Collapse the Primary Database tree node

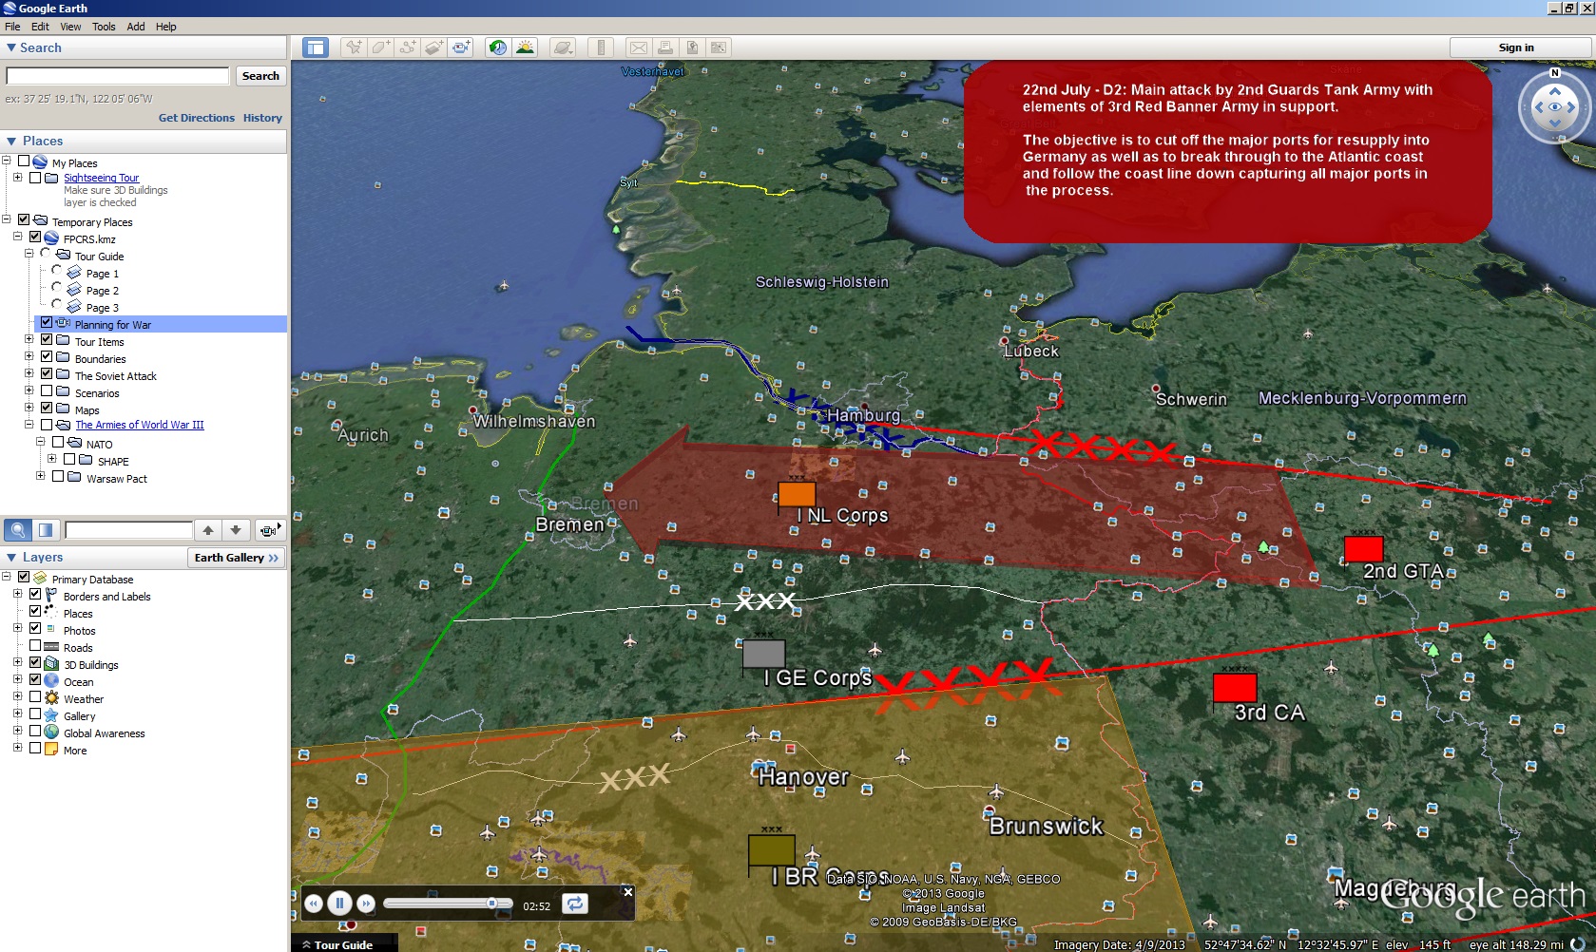(7, 578)
